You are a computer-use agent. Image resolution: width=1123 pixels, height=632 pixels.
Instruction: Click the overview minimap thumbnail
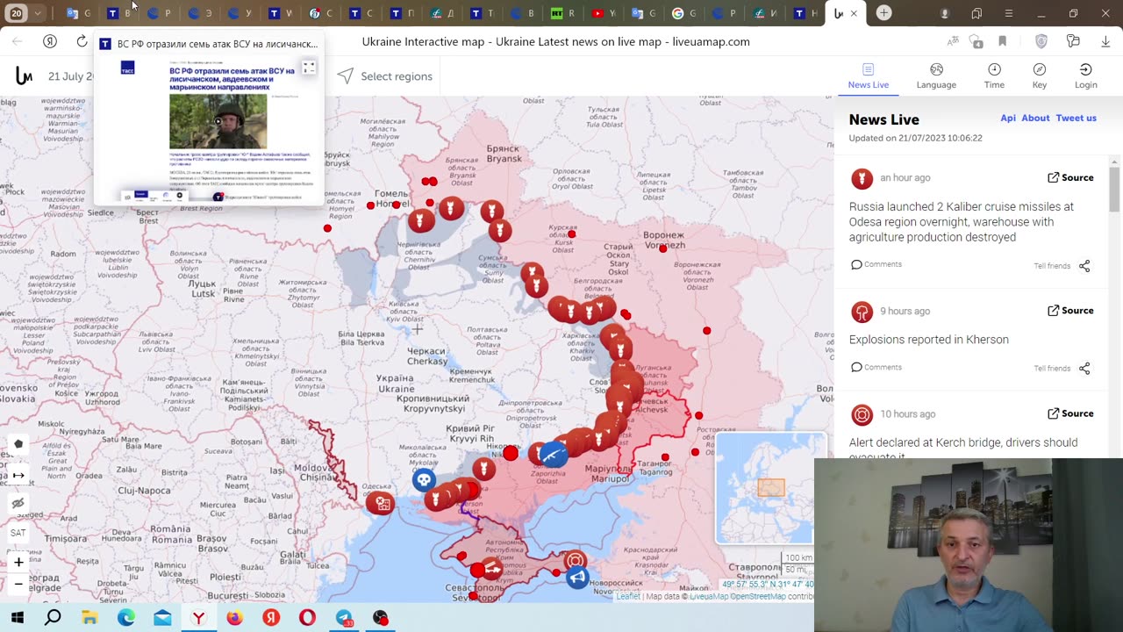770,488
